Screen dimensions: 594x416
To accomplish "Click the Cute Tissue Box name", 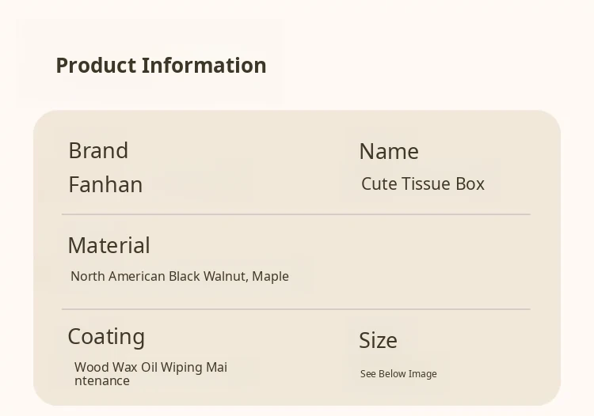I will pyautogui.click(x=423, y=183).
